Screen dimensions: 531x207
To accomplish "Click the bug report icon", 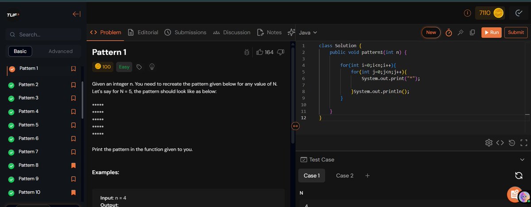I will 246,52.
